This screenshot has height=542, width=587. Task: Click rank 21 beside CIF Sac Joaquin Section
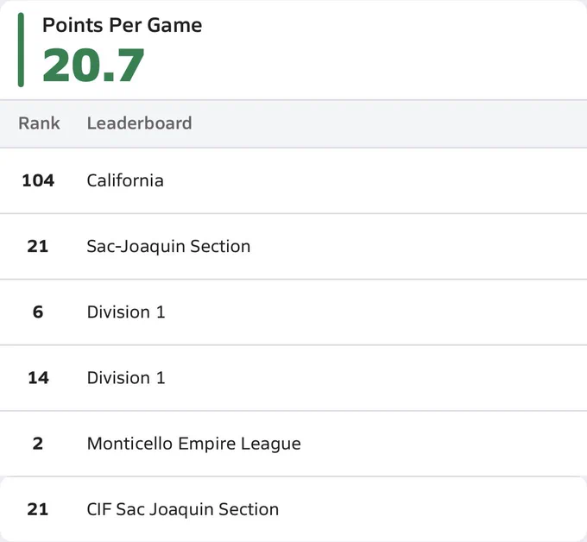pos(38,509)
